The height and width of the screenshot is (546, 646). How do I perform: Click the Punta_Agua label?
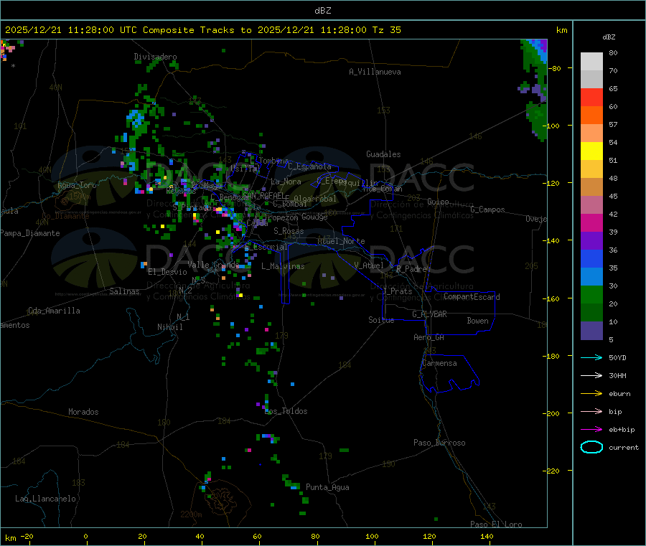click(x=327, y=487)
